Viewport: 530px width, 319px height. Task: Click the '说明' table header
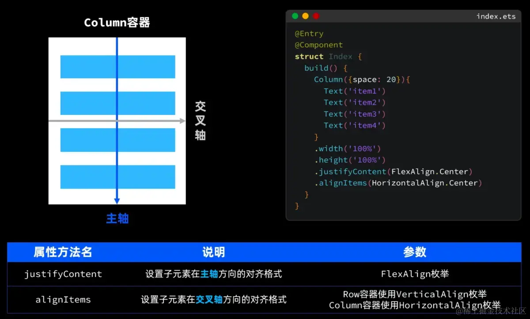pos(214,252)
